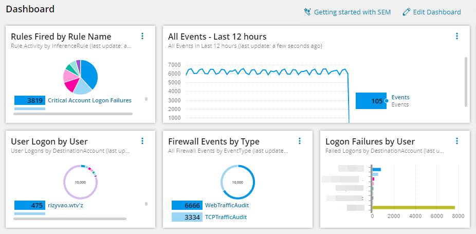Select the WebTrafficAudit legend entry
Viewport: 476px width, 234px height.
point(227,205)
